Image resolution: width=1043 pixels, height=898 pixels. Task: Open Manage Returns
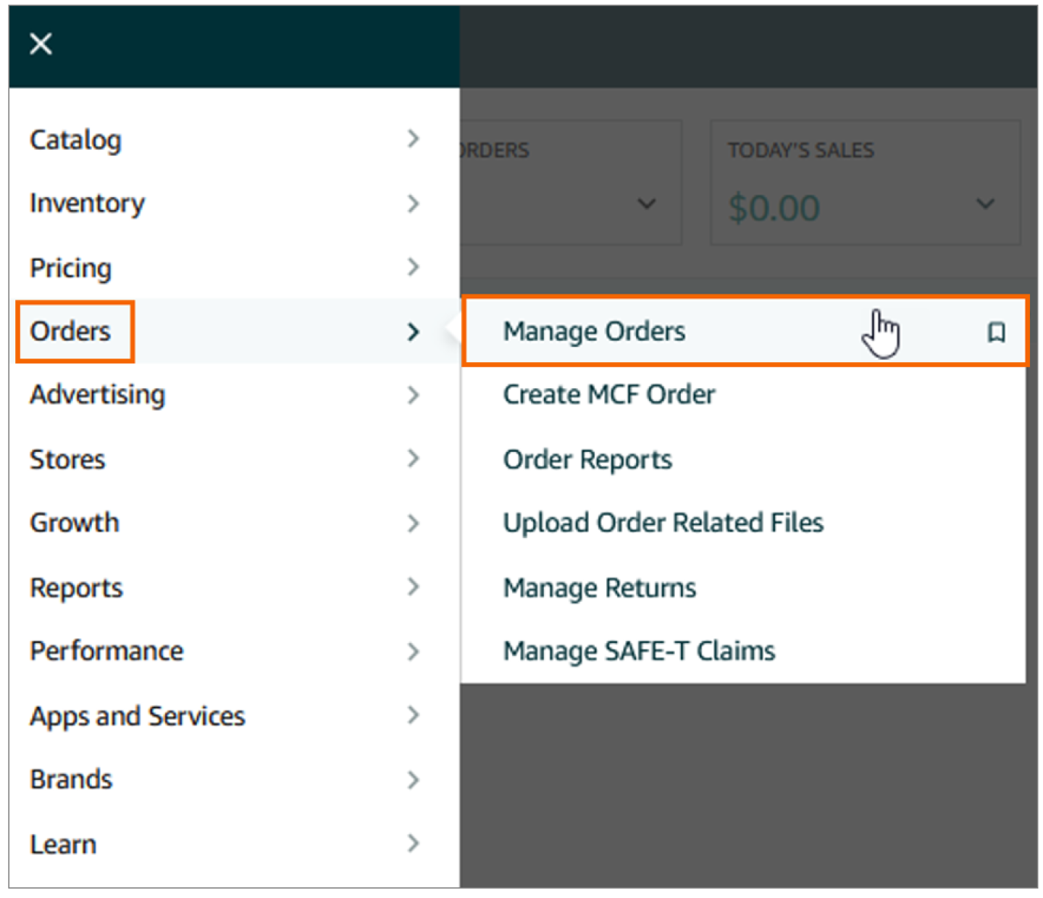pyautogui.click(x=599, y=587)
